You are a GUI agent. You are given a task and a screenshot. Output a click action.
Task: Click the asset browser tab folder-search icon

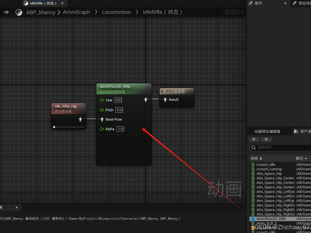click(x=296, y=132)
